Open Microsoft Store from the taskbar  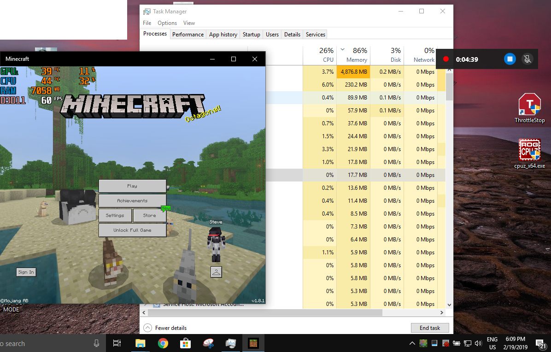[x=186, y=343]
